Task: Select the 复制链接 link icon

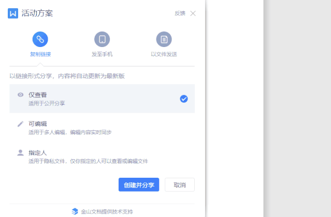Action: 40,39
